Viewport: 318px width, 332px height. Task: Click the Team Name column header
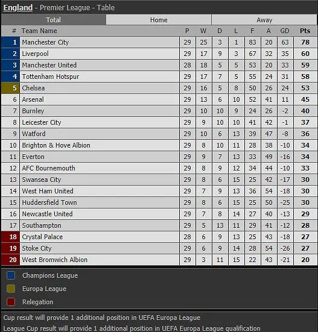39,31
